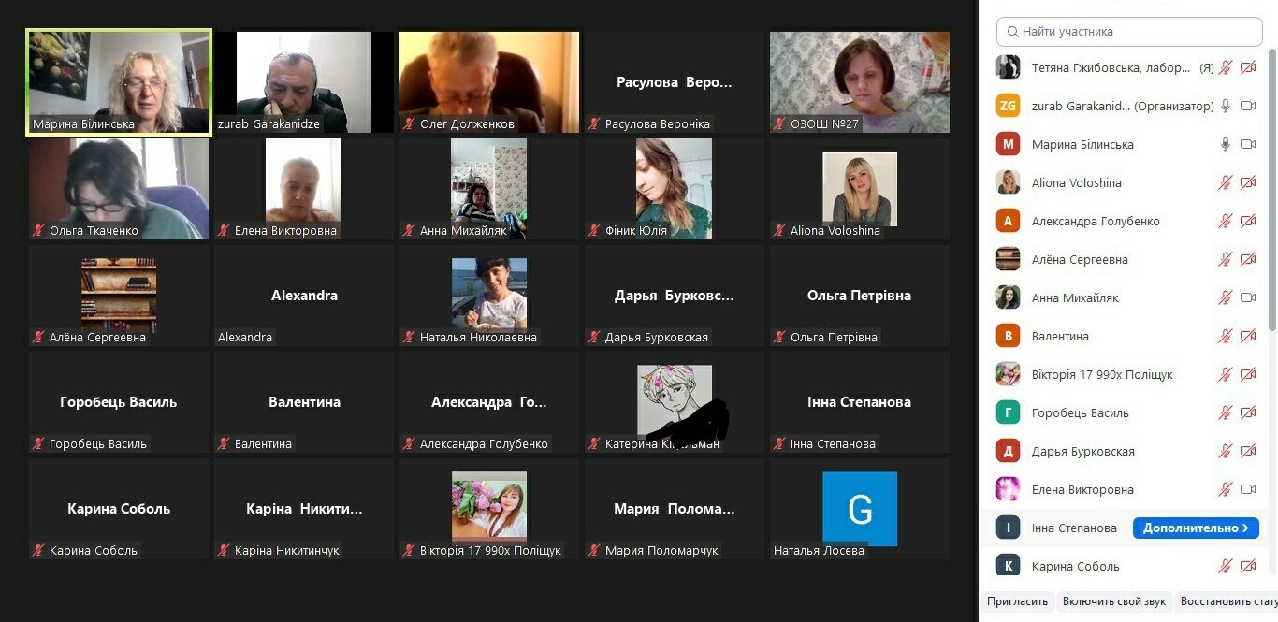Image resolution: width=1278 pixels, height=622 pixels.
Task: Click camera icon for Марина Білинська in list
Action: pos(1248,144)
